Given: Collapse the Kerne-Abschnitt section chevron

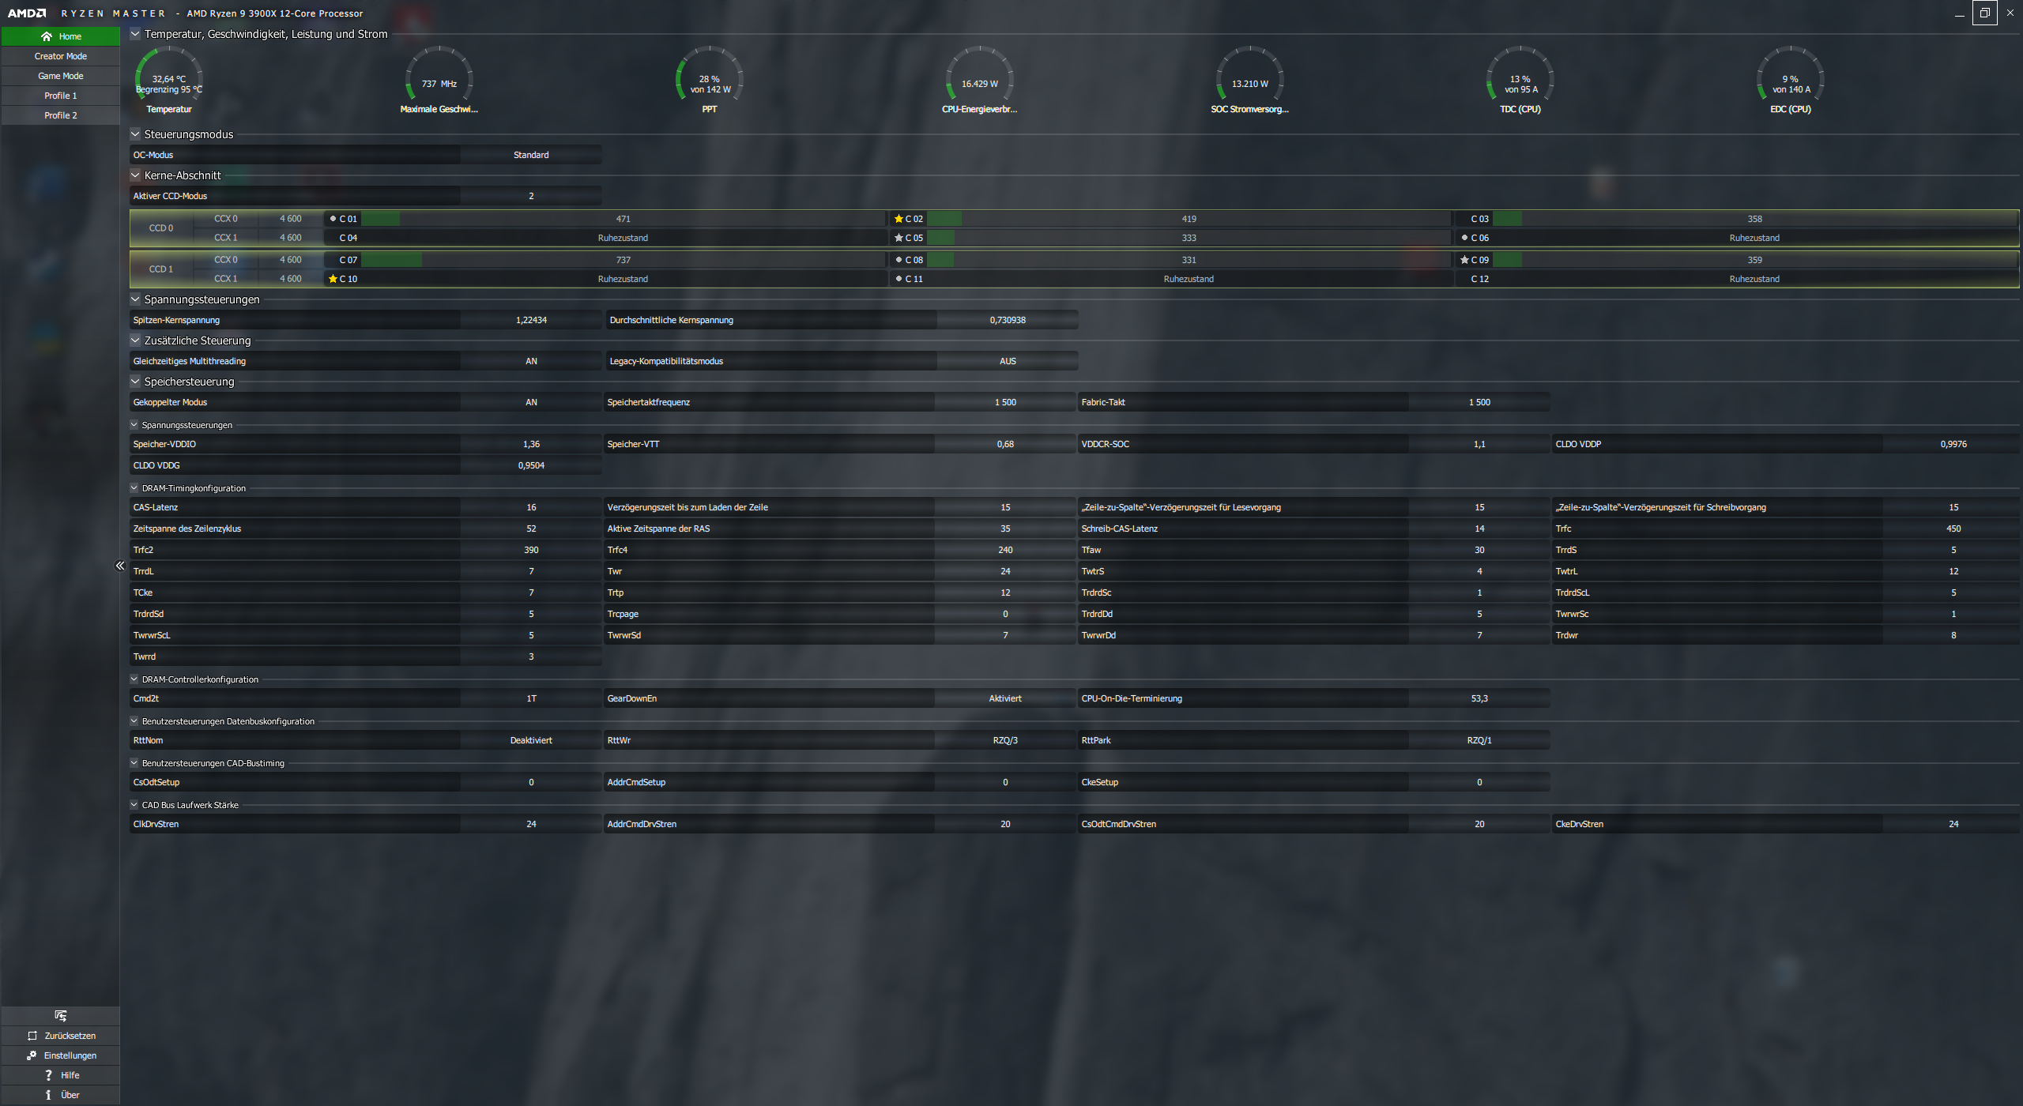Looking at the screenshot, I should (135, 175).
